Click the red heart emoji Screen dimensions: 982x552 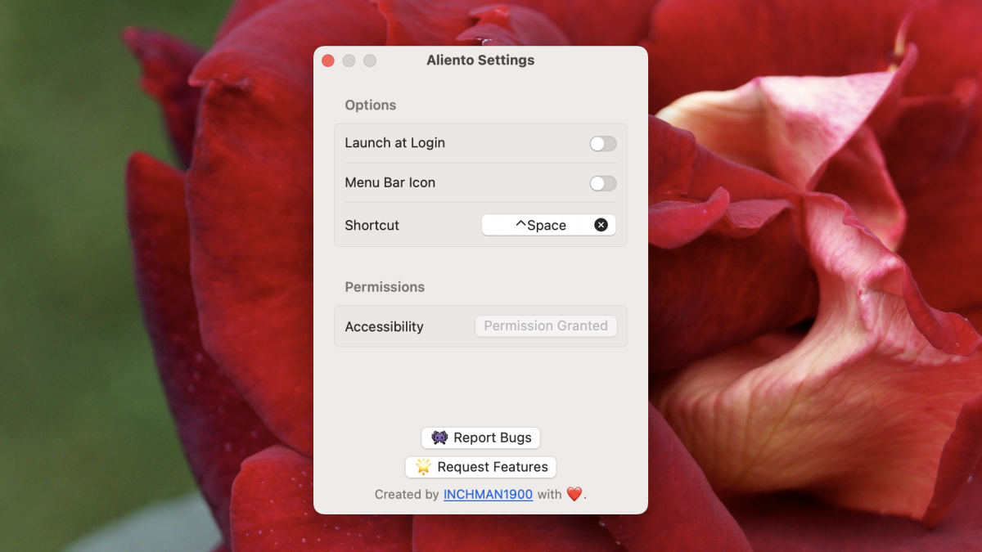pos(574,494)
